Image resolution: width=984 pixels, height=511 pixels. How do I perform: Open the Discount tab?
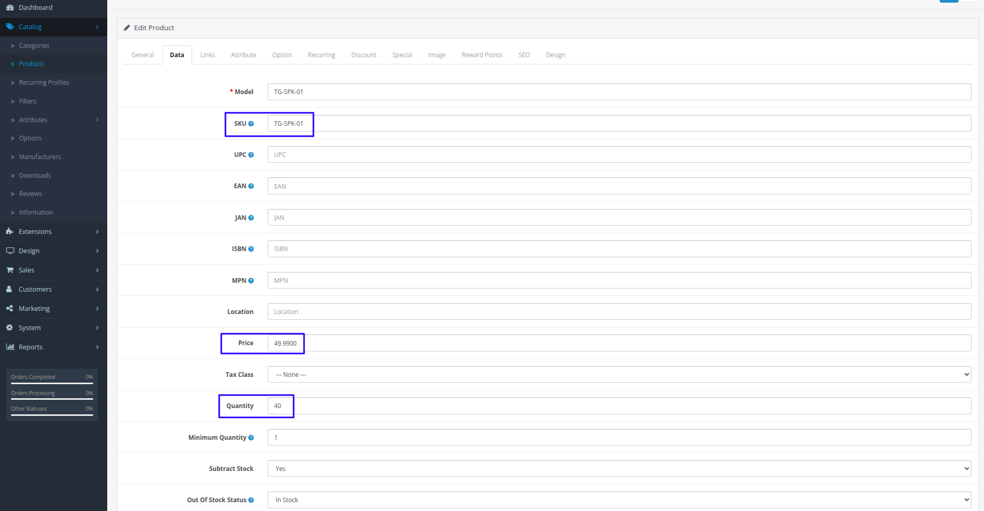[364, 55]
